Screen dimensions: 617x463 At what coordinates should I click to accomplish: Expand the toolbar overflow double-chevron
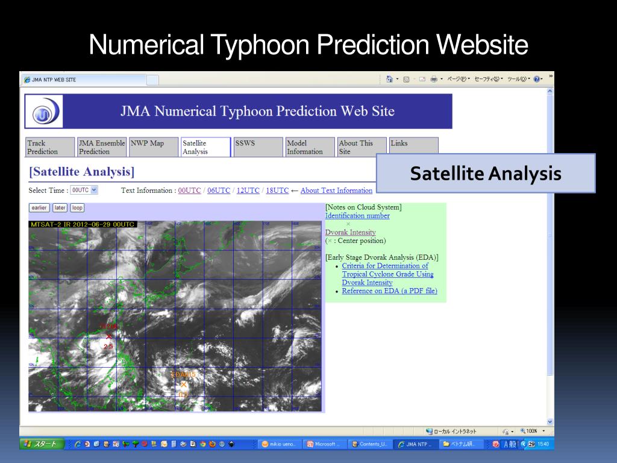click(551, 76)
